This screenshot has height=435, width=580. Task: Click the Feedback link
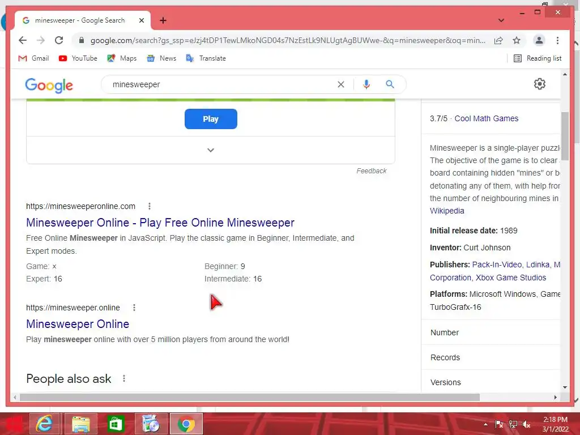(372, 171)
